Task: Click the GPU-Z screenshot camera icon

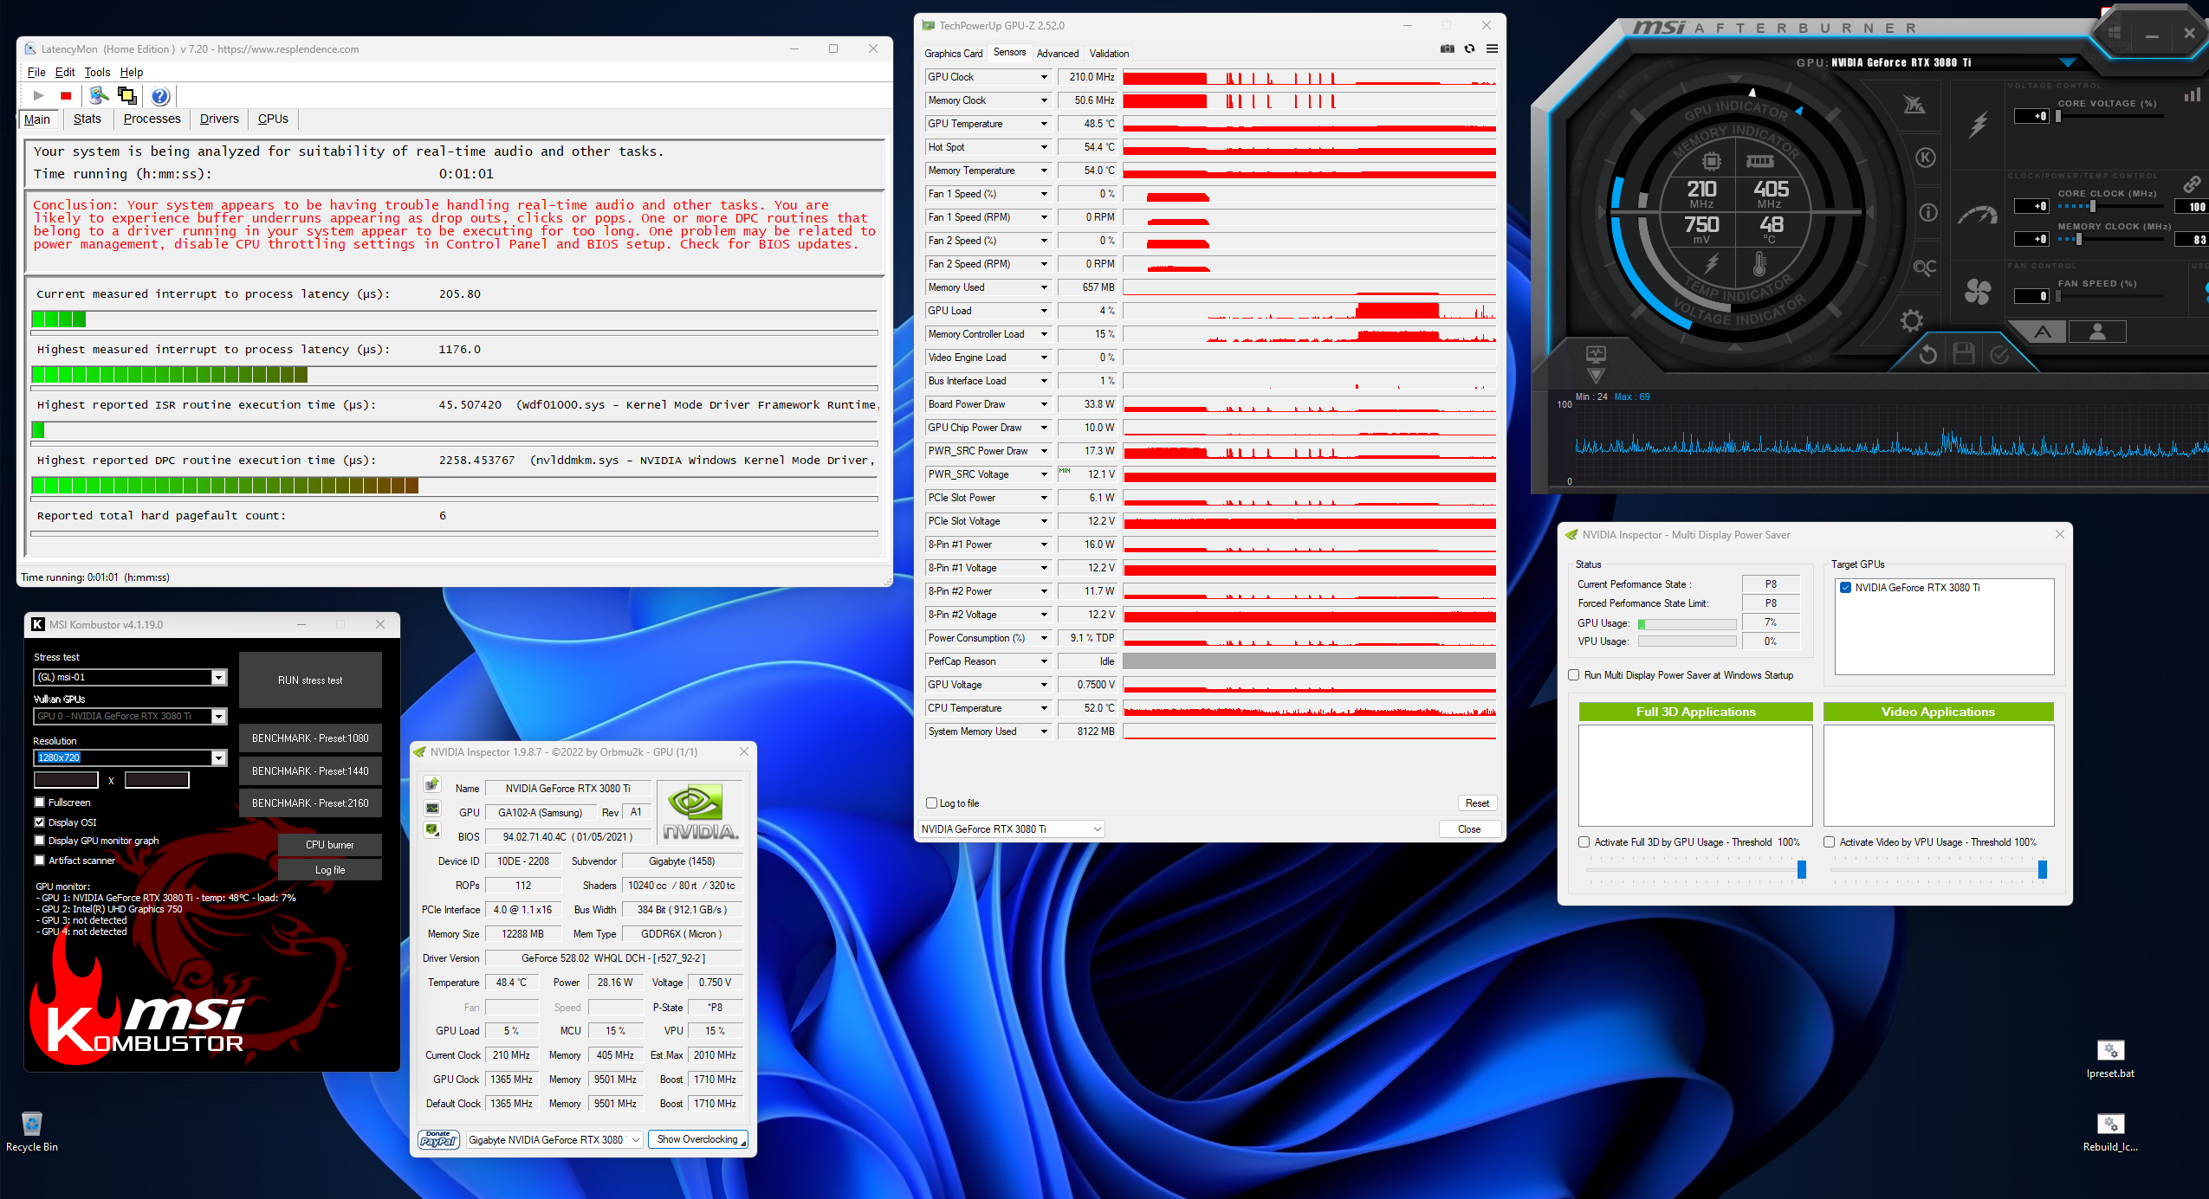Action: coord(1447,49)
